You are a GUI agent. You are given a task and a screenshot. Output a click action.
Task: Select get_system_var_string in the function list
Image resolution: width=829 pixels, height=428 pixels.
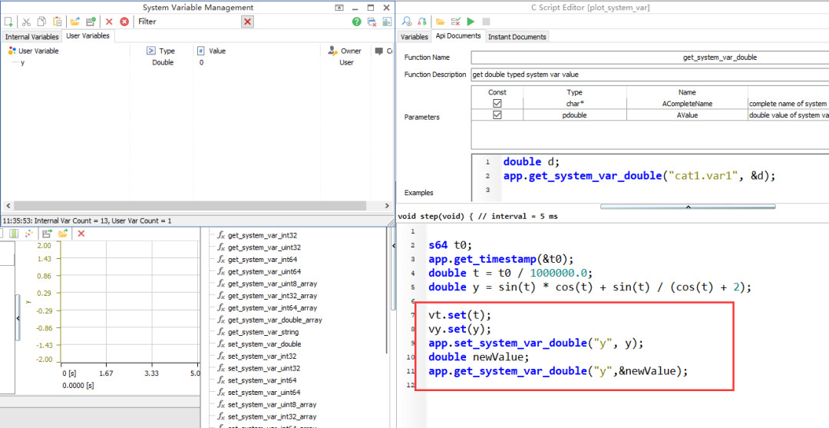click(x=264, y=332)
